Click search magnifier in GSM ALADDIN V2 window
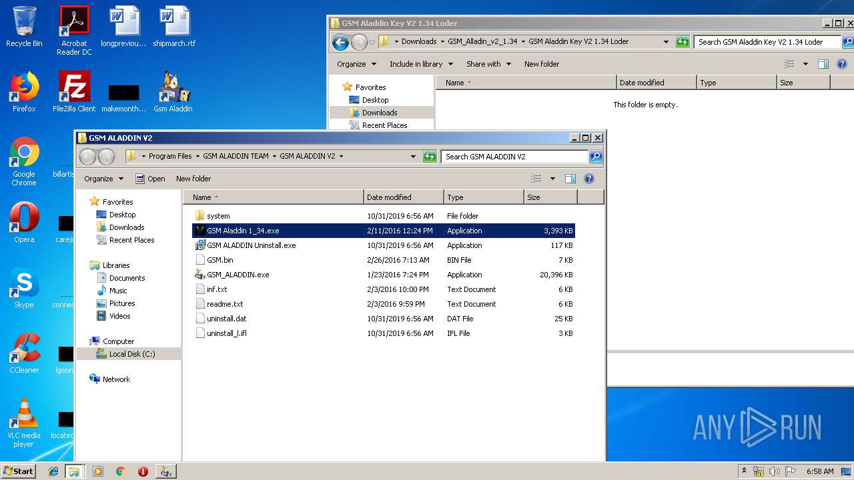Viewport: 854px width, 480px height. [x=596, y=157]
